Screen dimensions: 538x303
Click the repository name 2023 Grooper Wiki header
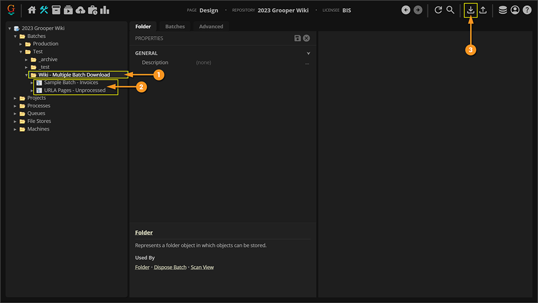coord(283,10)
